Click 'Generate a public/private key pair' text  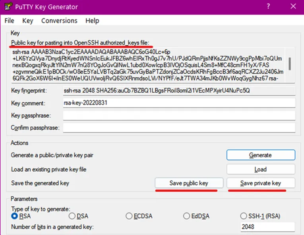[x=52, y=155]
